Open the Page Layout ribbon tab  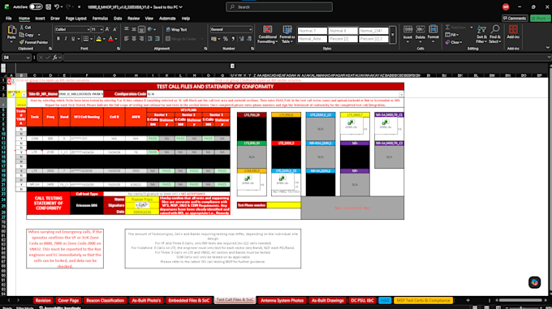[x=75, y=19]
